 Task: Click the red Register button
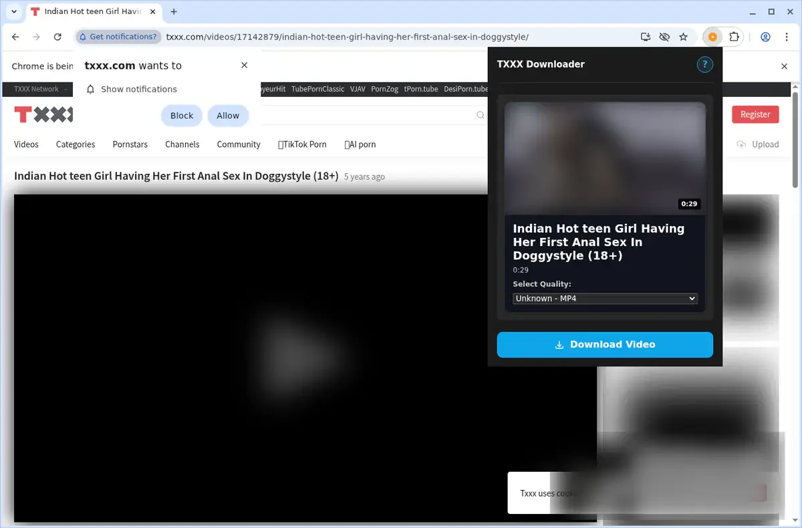pyautogui.click(x=755, y=114)
